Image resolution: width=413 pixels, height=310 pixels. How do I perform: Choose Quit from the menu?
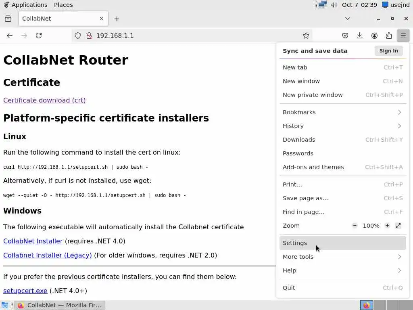pos(343,288)
